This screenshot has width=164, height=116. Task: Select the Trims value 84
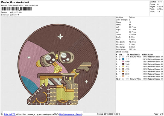[130, 25]
